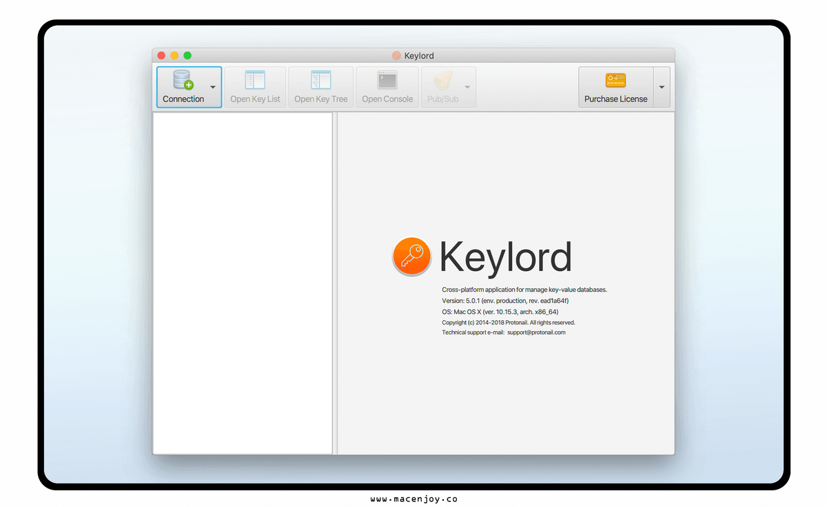The image size is (827, 507).
Task: Expand the Pub/Sub dropdown arrow
Action: [467, 87]
